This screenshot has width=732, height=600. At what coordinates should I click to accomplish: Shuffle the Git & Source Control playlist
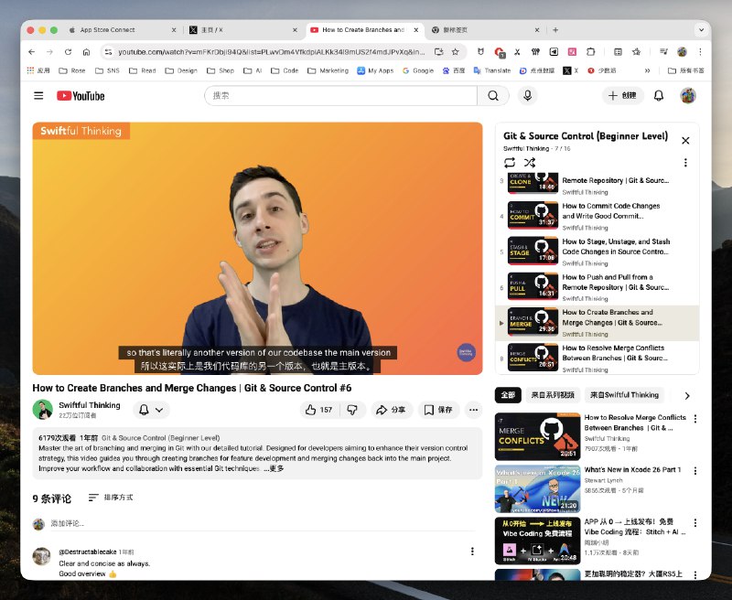pos(529,162)
